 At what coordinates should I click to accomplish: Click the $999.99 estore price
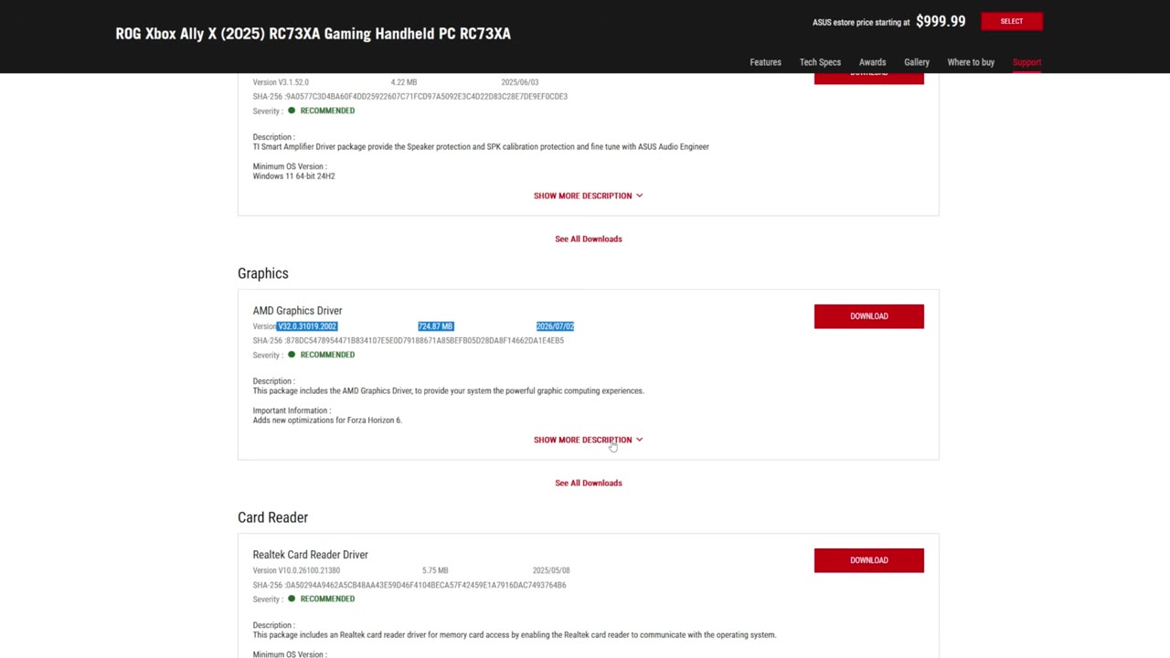coord(941,21)
